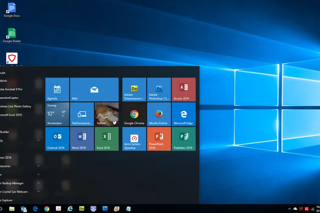Open the monitor-shaped taskbar app icon
Viewport: 320px width, 213px height.
93,209
